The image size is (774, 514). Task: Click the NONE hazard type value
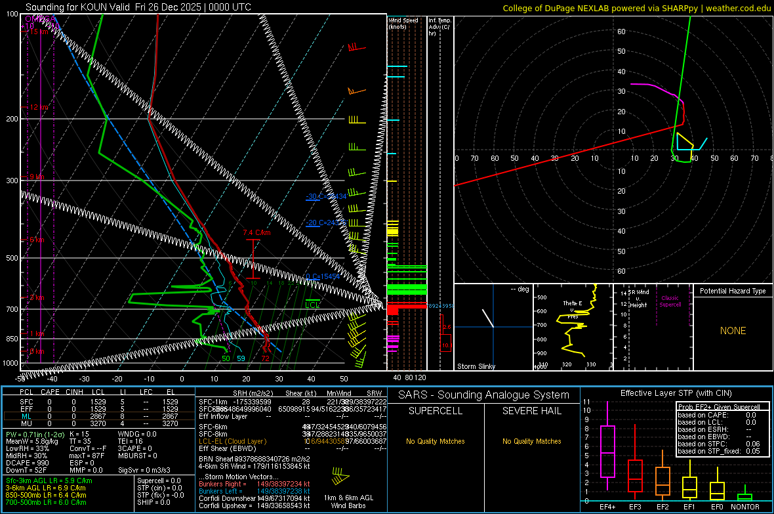pyautogui.click(x=733, y=331)
